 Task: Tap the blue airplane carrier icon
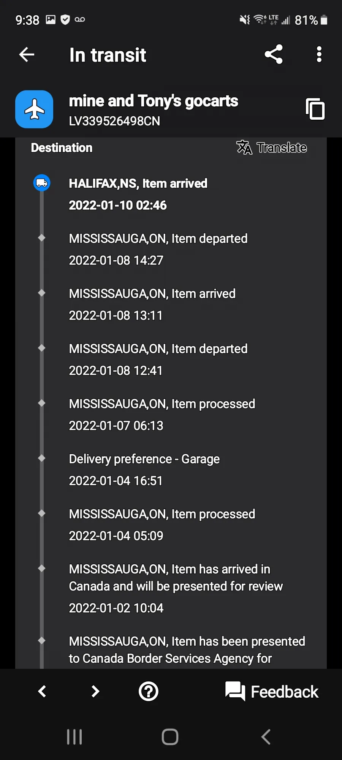click(x=34, y=109)
